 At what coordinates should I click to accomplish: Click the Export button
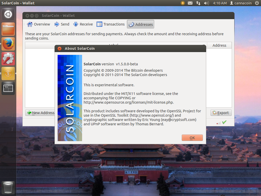point(221,113)
